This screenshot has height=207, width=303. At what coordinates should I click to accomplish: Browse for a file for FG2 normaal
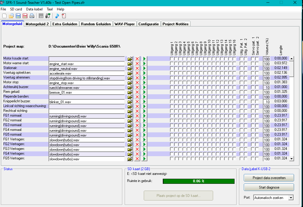(x=130, y=121)
